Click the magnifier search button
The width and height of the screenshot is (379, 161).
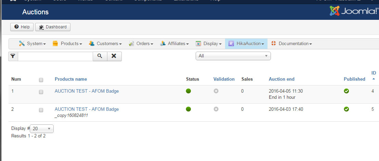100,56
